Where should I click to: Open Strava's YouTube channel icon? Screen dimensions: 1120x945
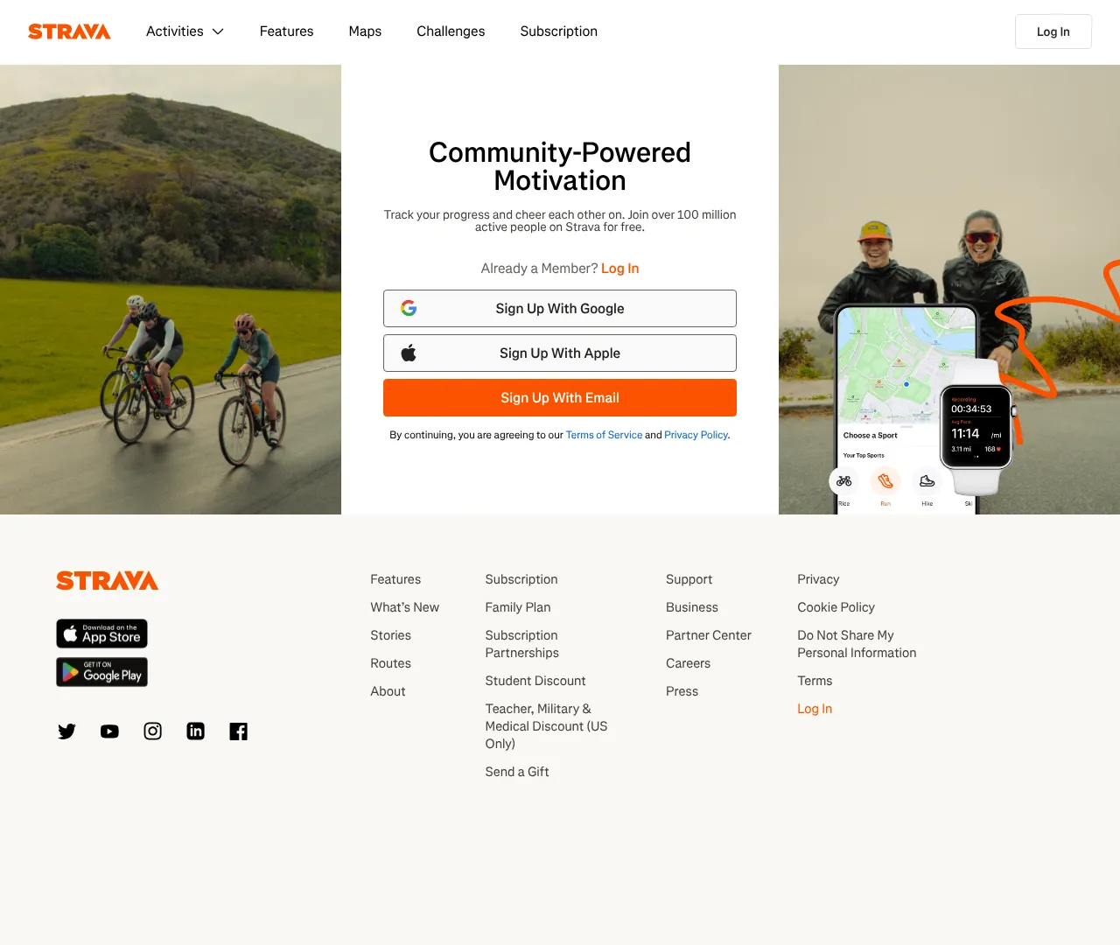(109, 731)
